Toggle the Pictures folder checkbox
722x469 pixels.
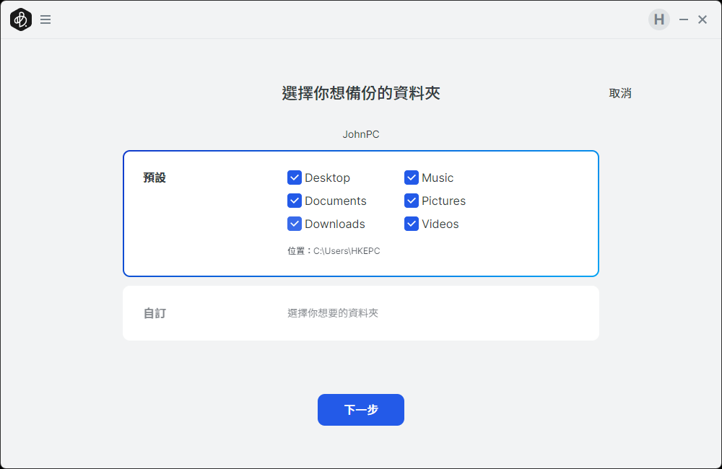pos(412,201)
